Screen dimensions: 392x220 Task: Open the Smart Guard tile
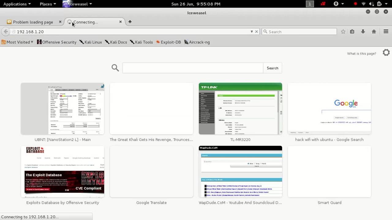click(329, 172)
